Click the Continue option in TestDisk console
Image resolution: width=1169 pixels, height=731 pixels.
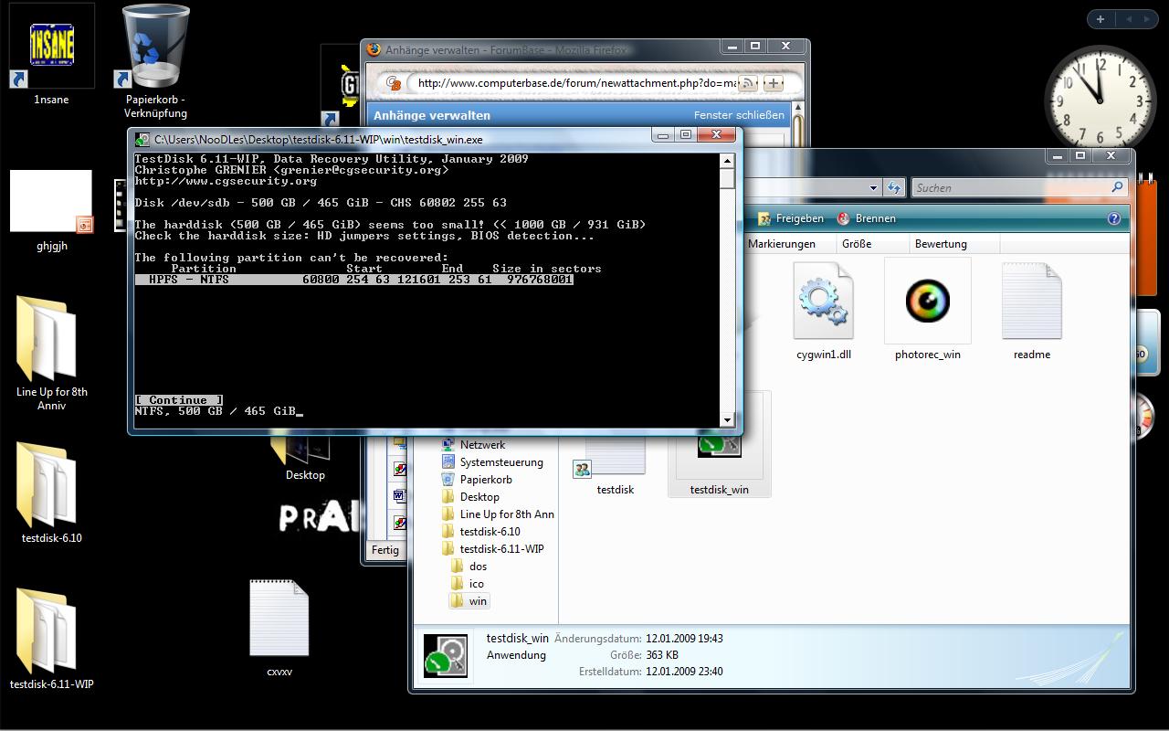click(x=179, y=400)
